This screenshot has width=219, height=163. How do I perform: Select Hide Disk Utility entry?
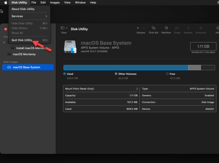[x=29, y=23]
